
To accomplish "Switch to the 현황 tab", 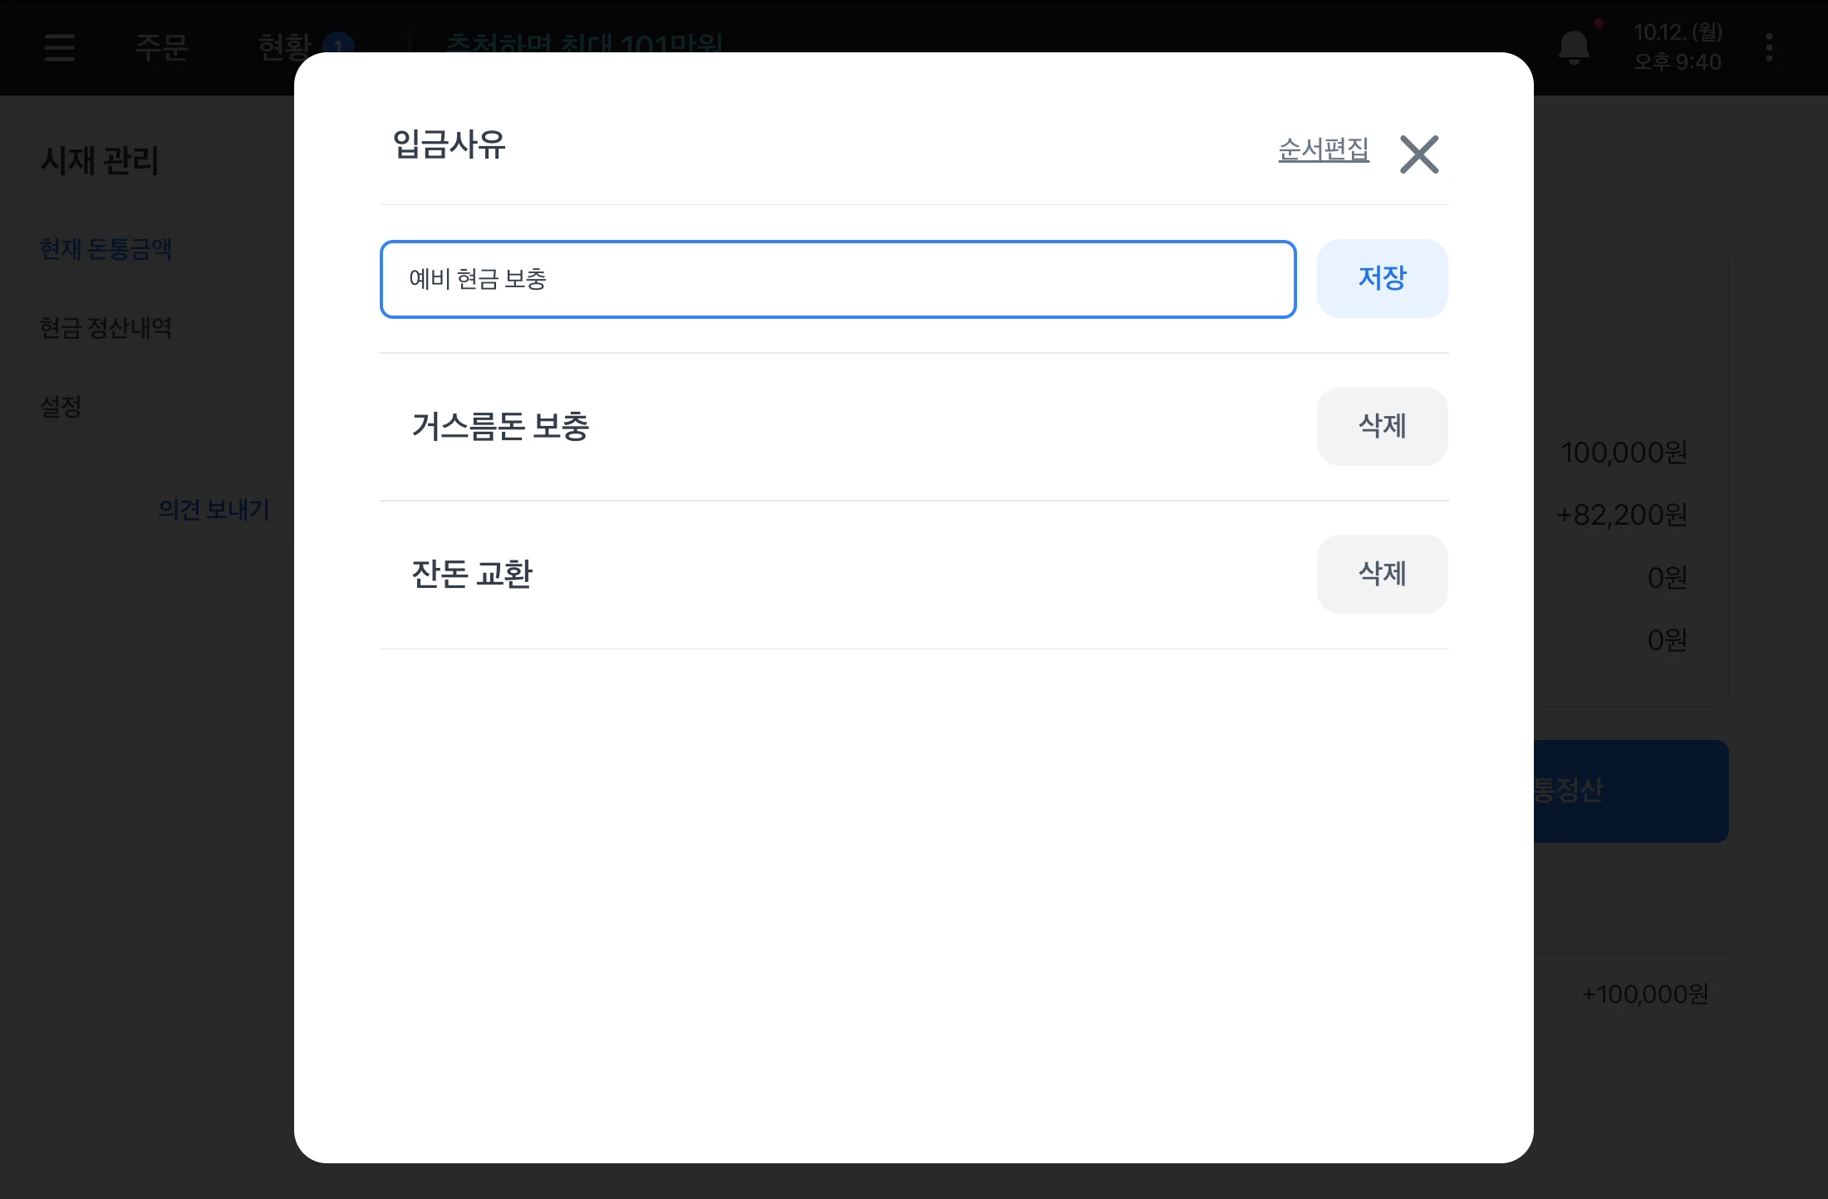I will pos(285,47).
